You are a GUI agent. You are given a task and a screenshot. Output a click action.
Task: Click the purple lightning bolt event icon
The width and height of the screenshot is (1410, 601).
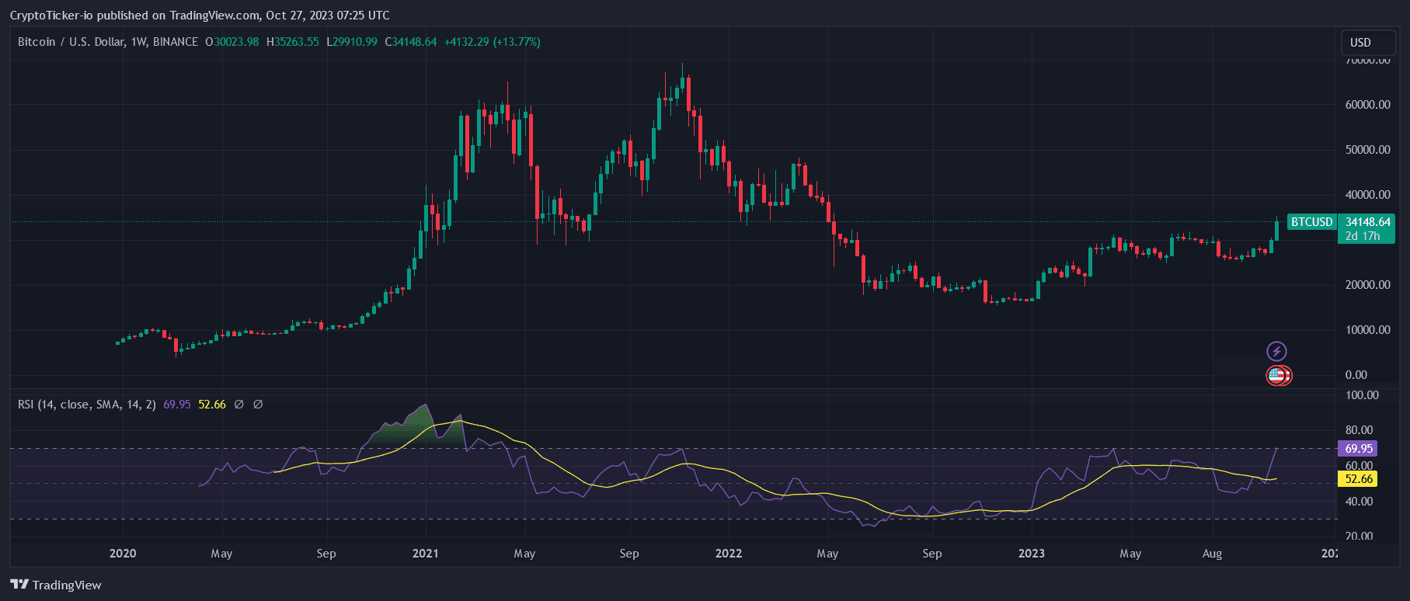1276,351
